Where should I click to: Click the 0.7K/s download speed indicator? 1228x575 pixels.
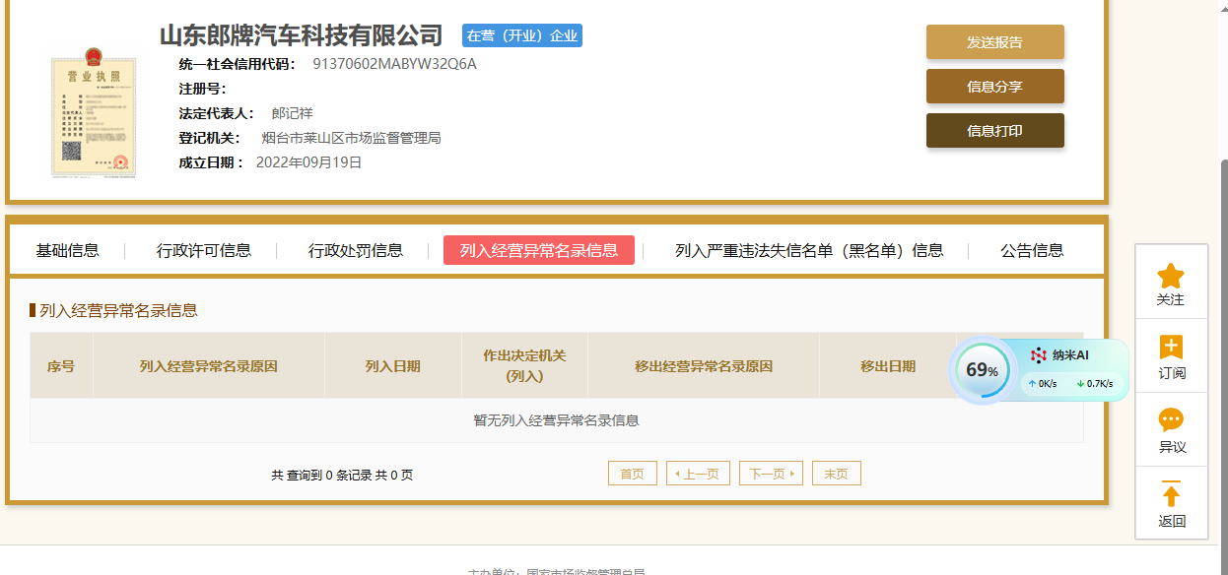tap(1095, 383)
